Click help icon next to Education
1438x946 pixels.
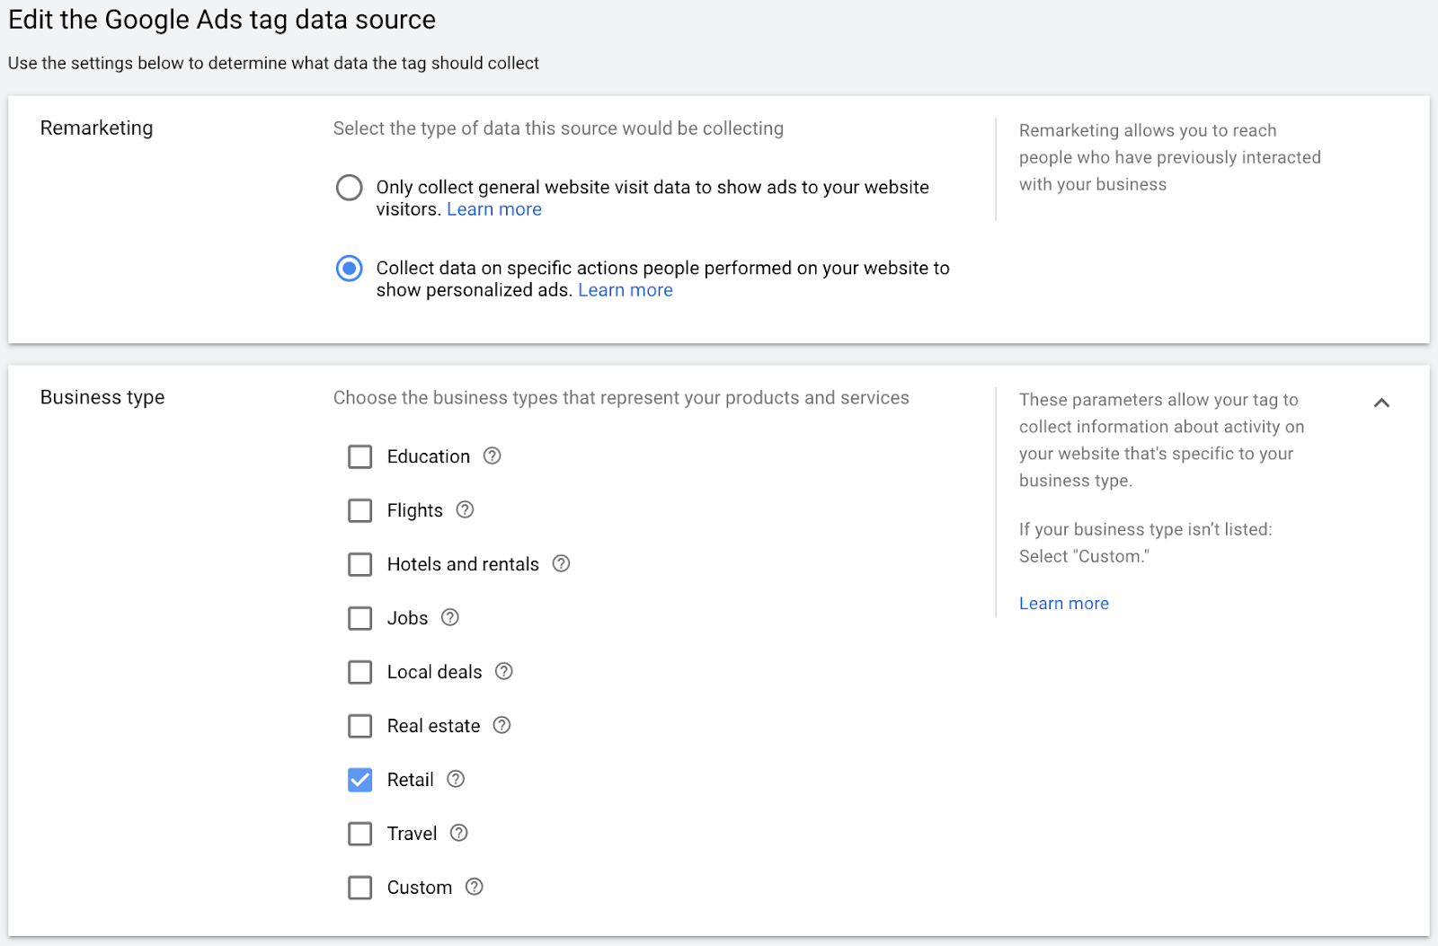pyautogui.click(x=492, y=455)
